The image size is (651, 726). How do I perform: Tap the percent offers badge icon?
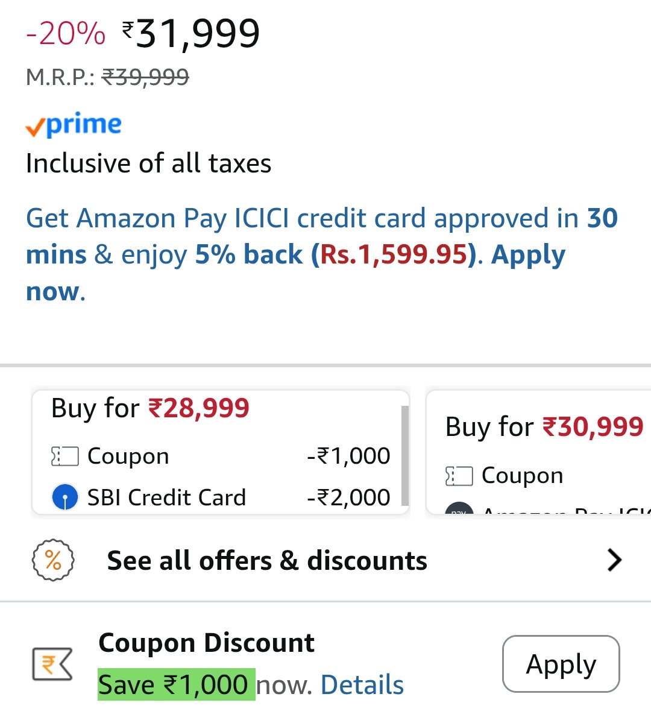(x=53, y=560)
